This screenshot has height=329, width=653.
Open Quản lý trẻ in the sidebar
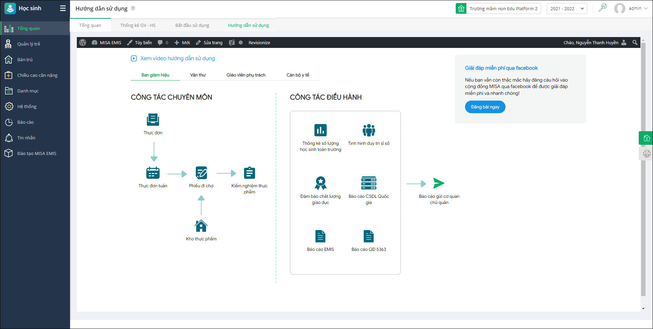29,44
